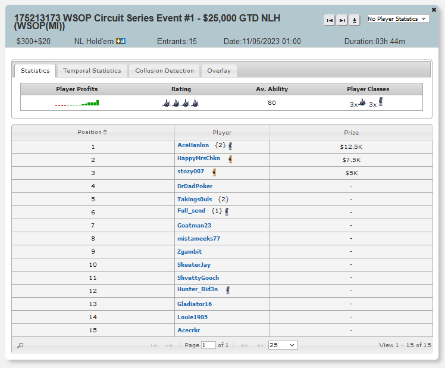Click the Duration:03h 44m text
Image resolution: width=445 pixels, height=368 pixels.
coord(375,42)
